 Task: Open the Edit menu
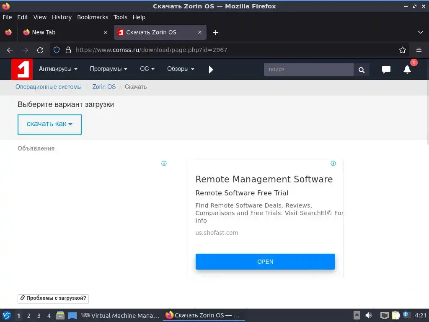pos(23,17)
